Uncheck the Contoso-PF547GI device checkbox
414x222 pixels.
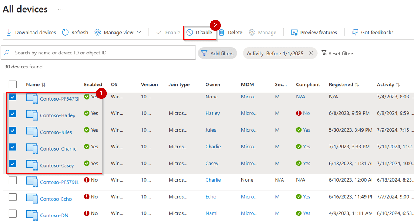(12, 97)
